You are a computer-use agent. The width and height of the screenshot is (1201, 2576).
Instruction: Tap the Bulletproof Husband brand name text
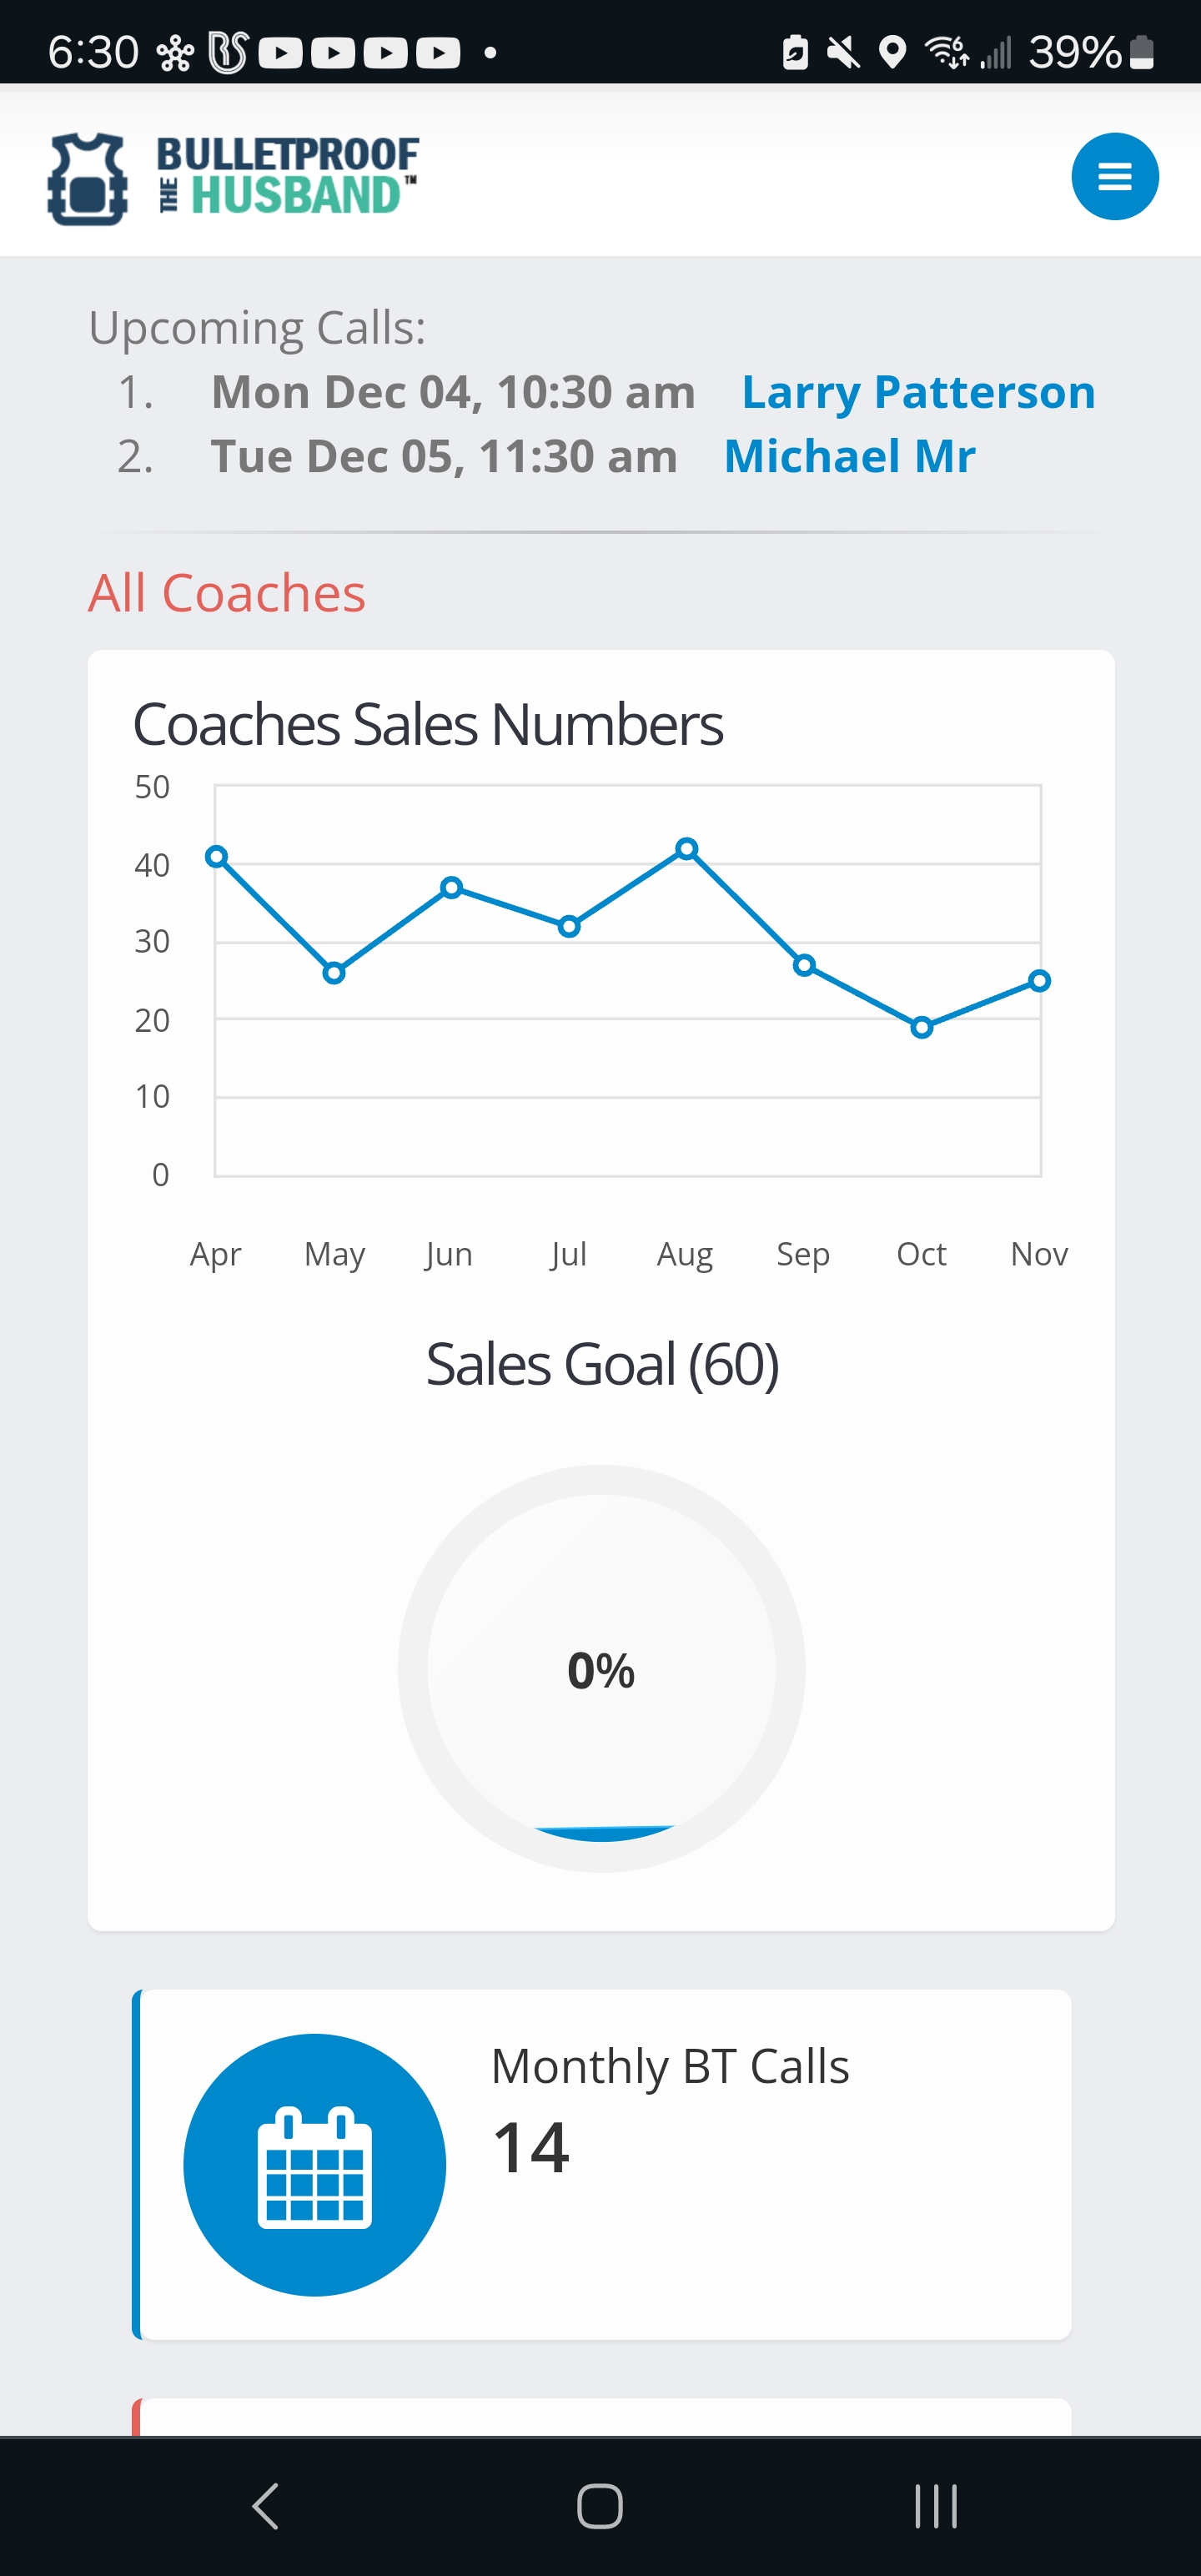289,176
